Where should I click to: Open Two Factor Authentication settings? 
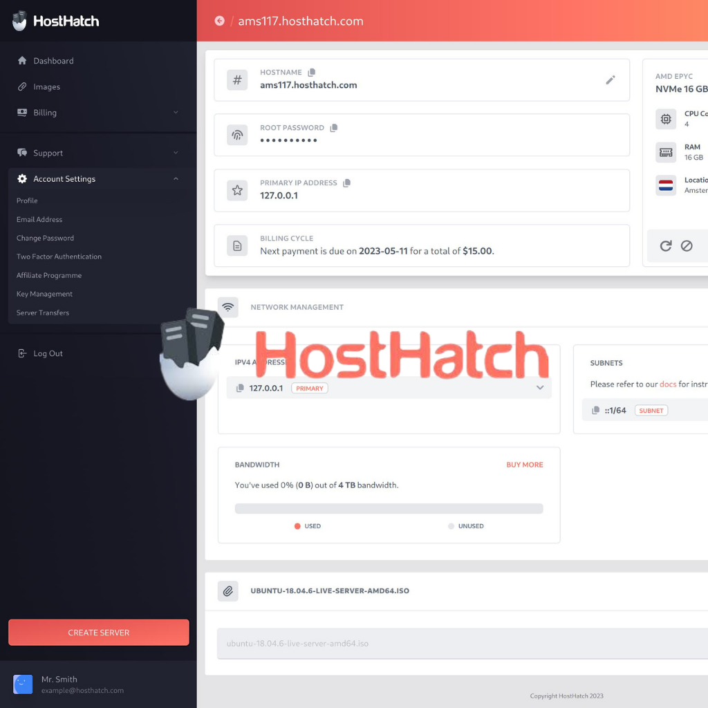coord(59,257)
